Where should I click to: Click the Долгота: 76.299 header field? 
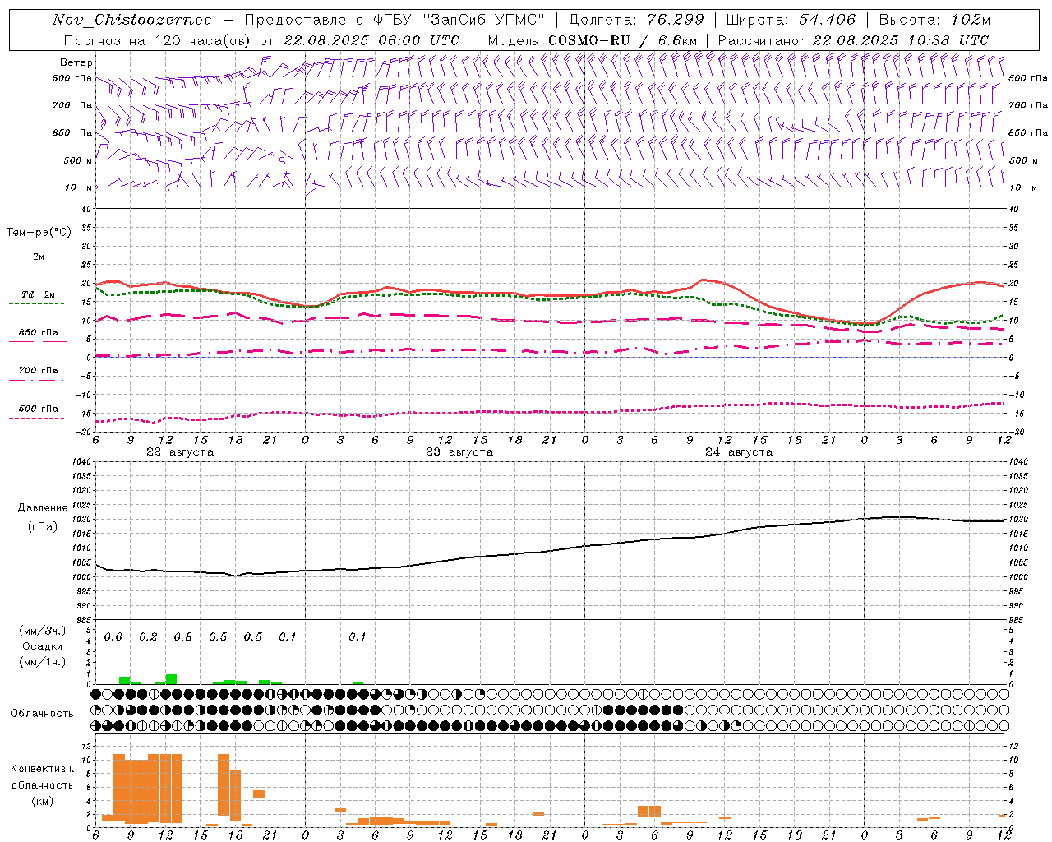636,20
